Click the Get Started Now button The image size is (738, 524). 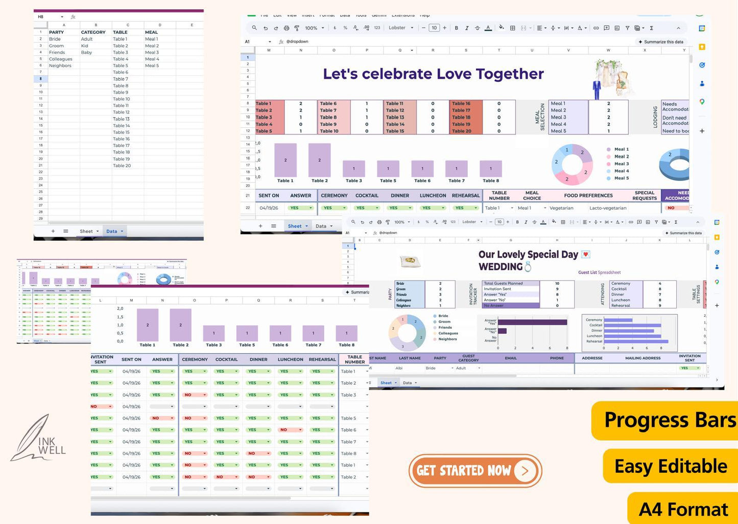click(475, 471)
